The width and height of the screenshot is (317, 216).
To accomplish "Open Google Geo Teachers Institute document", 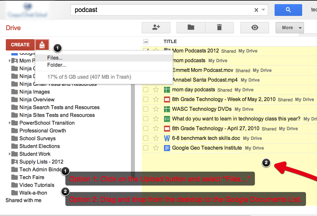I will click(x=207, y=148).
